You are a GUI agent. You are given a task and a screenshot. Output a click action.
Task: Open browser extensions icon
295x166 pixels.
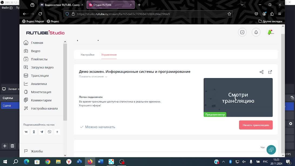pyautogui.click(x=272, y=14)
